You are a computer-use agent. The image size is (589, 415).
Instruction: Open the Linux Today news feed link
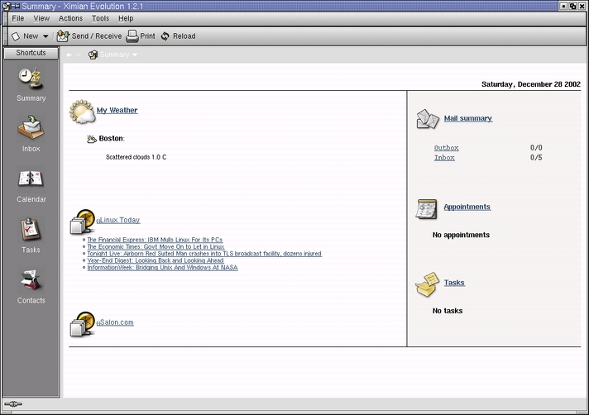point(120,221)
